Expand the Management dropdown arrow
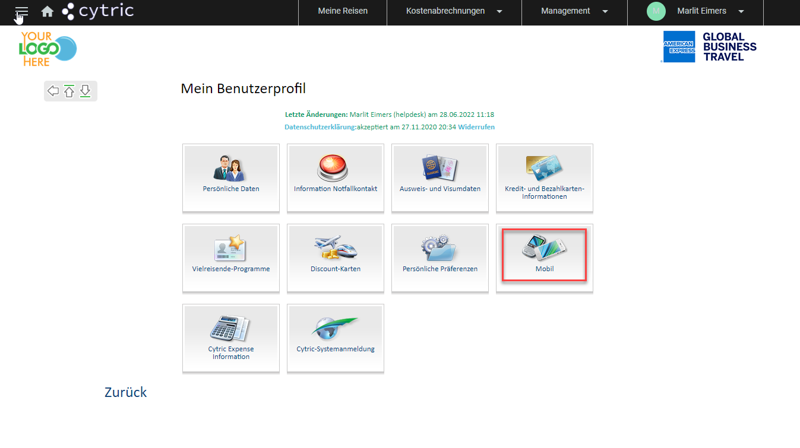This screenshot has height=448, width=800. (605, 11)
